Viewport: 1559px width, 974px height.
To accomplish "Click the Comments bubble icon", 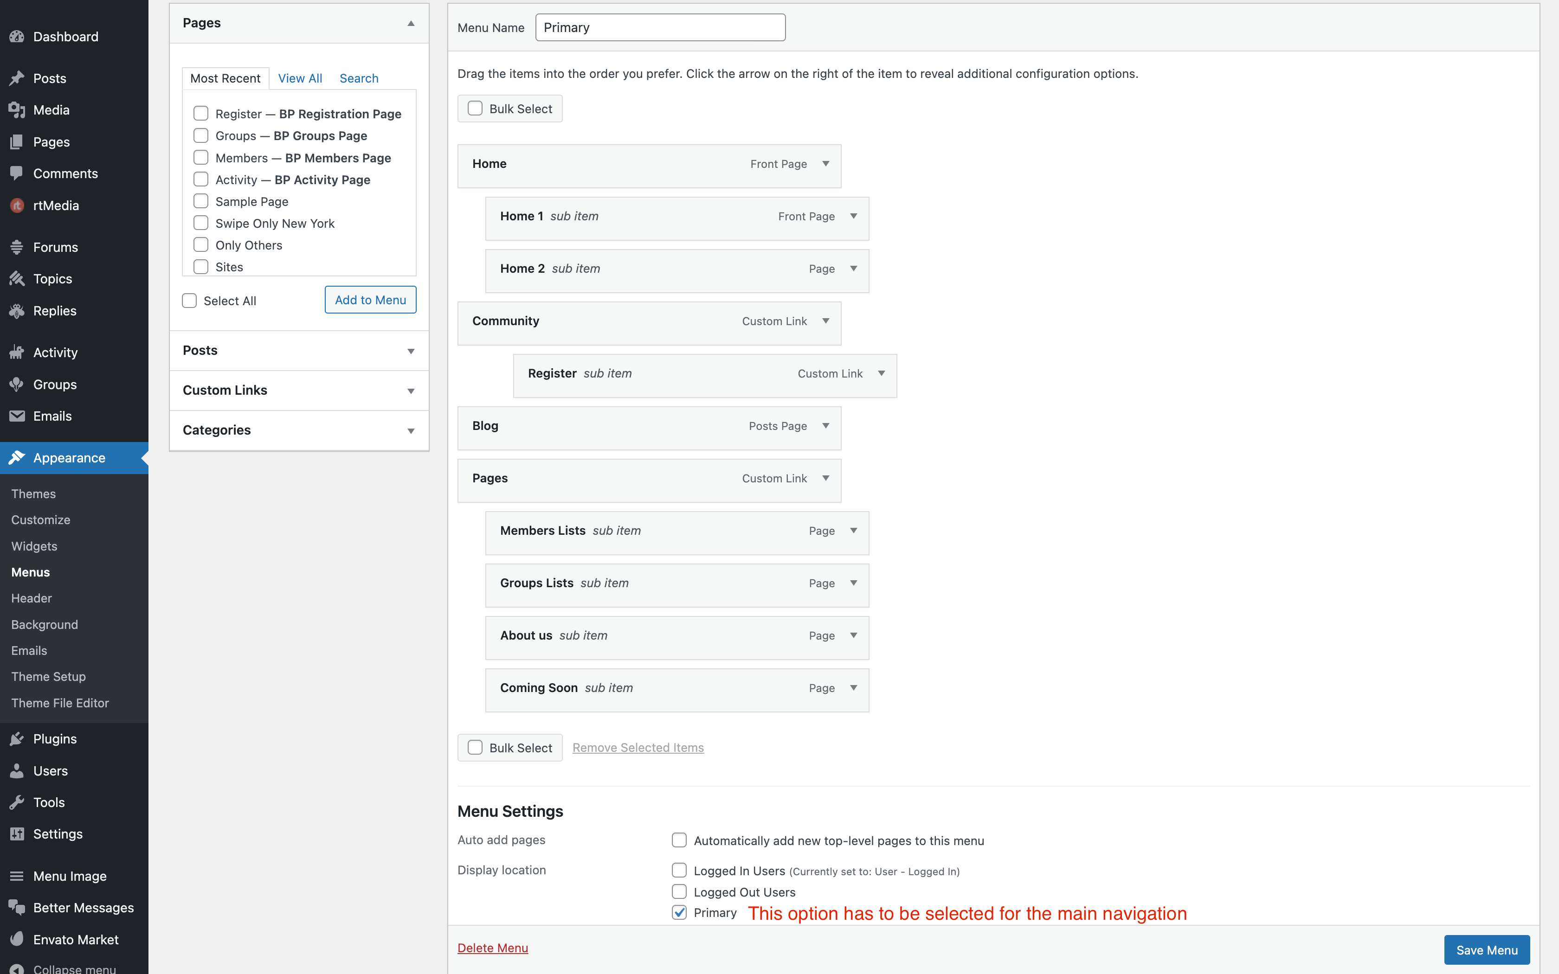I will 17,173.
